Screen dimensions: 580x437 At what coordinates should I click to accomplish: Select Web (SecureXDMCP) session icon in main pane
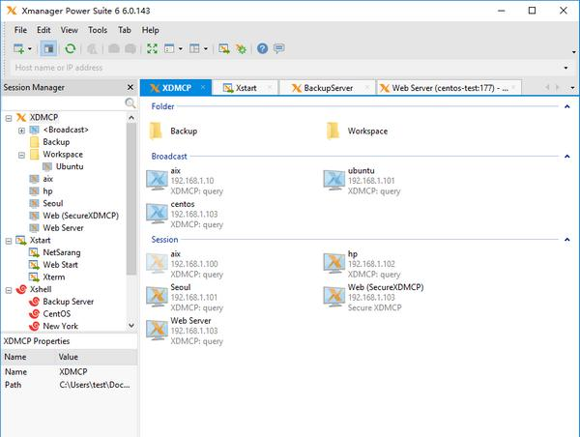[334, 297]
